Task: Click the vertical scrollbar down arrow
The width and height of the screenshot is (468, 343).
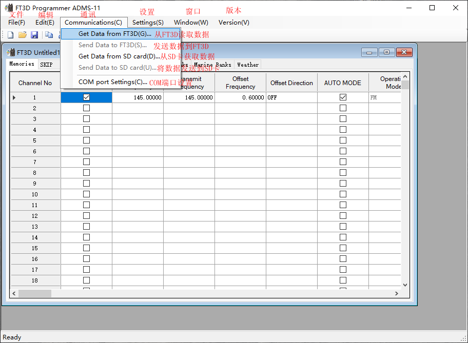Action: pyautogui.click(x=405, y=285)
